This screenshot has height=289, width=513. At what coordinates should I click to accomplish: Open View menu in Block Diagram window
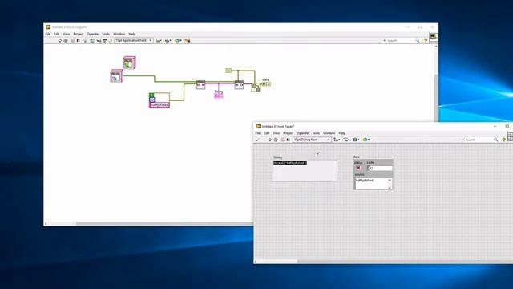[x=67, y=34]
